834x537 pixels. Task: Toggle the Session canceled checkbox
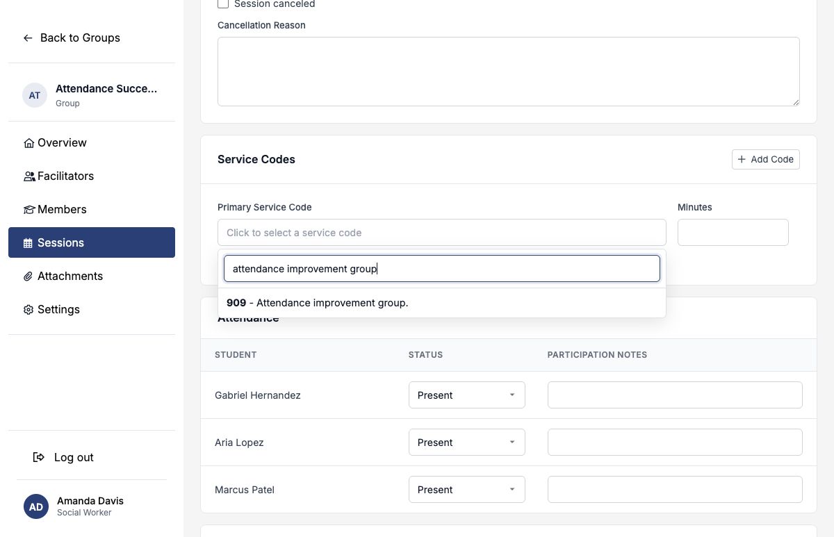pos(223,4)
